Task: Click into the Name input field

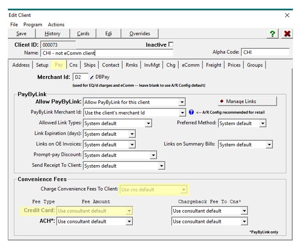Action: 107,53
